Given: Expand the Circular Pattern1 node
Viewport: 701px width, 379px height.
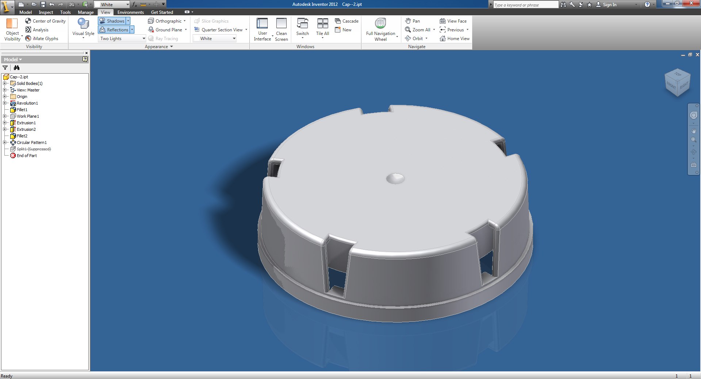Looking at the screenshot, I should (5, 142).
